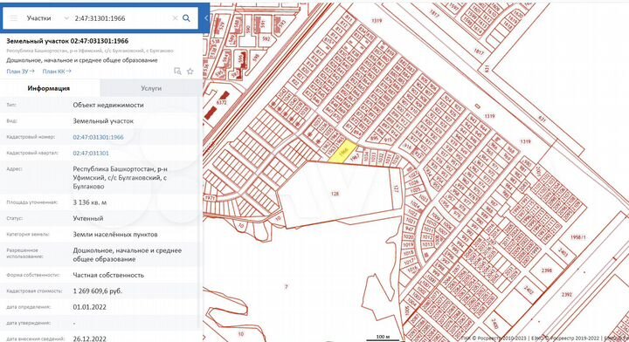The height and width of the screenshot is (342, 629).
Task: Click the 100 м scale bar
Action: click(x=383, y=338)
